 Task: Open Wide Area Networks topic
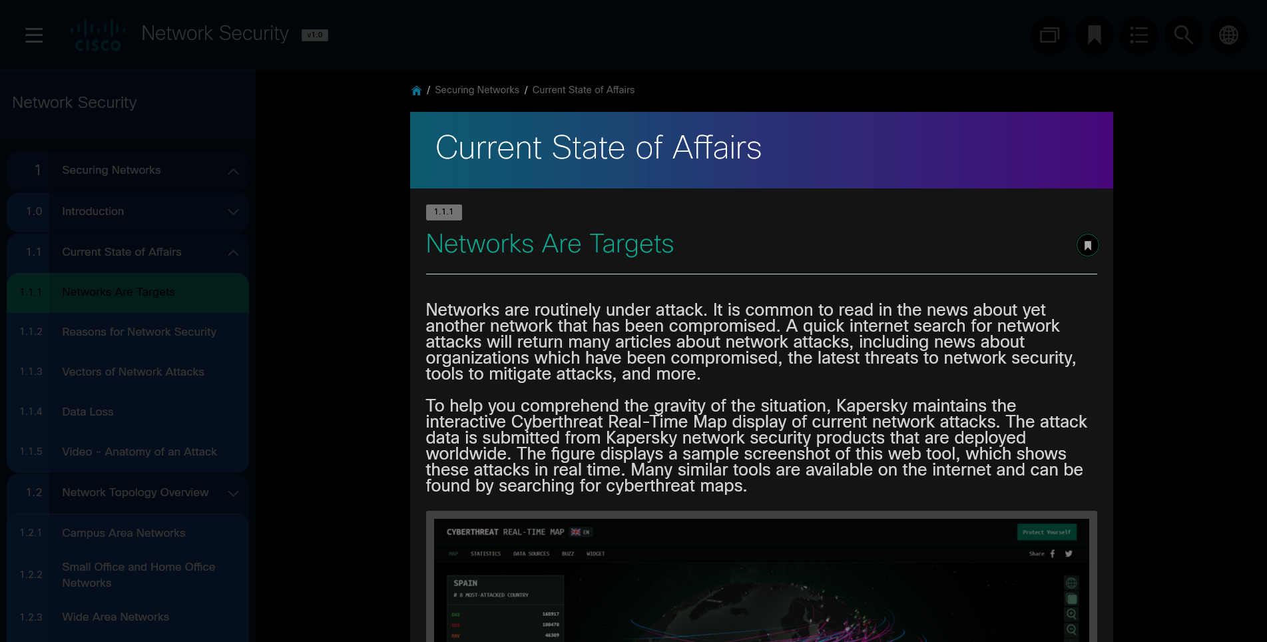coord(128,617)
